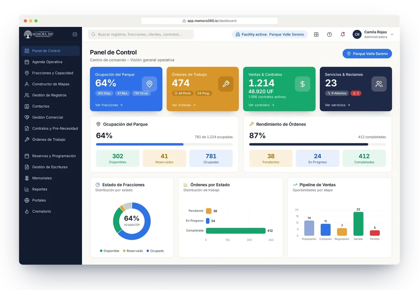Image resolution: width=419 pixels, height=290 pixels.
Task: Click the magnifier icon in search bar
Action: point(94,35)
